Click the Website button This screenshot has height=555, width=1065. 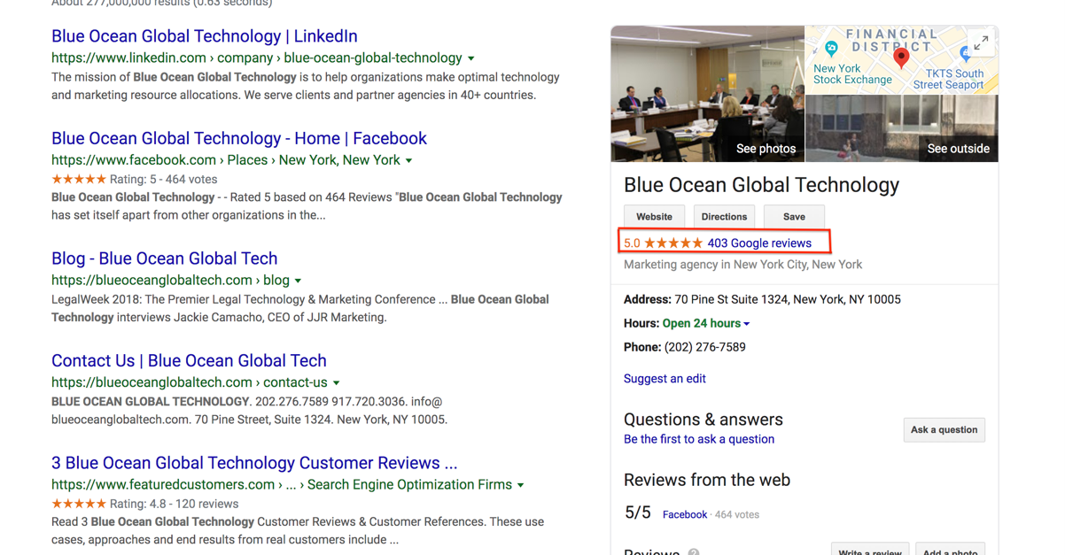tap(654, 217)
